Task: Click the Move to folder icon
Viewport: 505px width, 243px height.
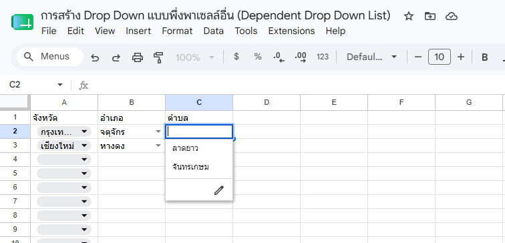Action: click(430, 16)
